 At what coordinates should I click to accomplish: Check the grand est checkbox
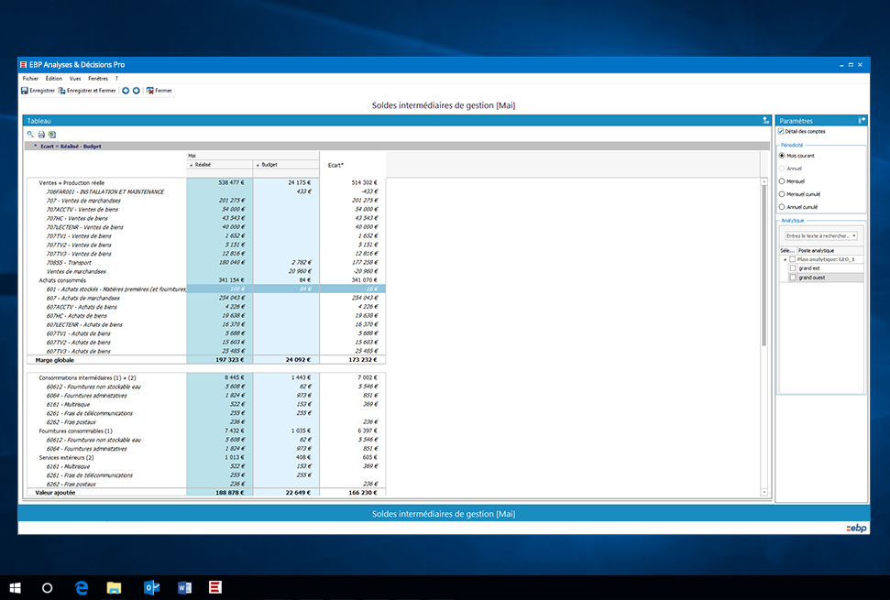793,268
